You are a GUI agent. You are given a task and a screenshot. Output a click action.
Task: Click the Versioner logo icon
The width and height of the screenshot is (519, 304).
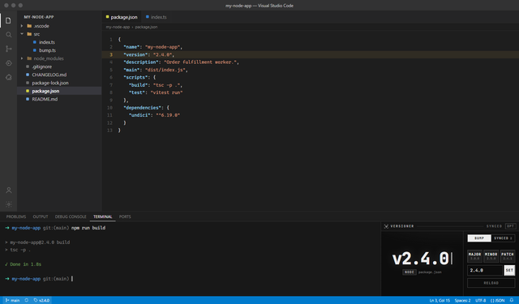tap(386, 226)
